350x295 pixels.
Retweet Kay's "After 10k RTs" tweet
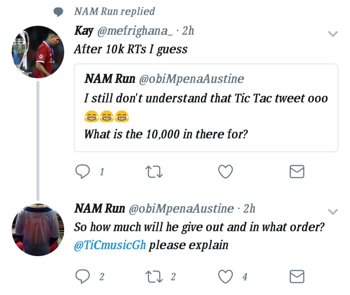154,172
